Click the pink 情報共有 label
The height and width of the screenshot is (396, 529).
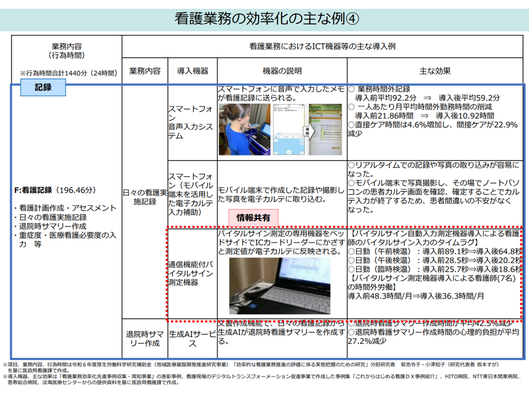coord(253,217)
